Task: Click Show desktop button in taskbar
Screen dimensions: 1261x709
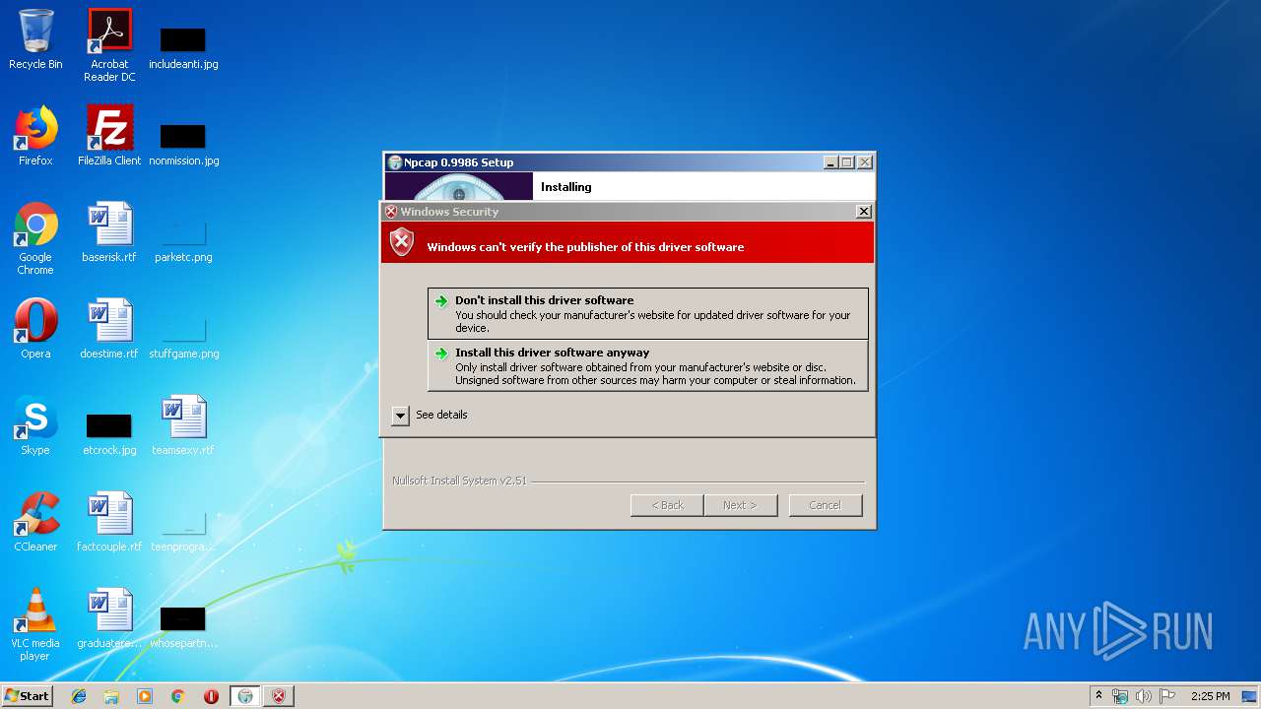Action: click(1249, 696)
